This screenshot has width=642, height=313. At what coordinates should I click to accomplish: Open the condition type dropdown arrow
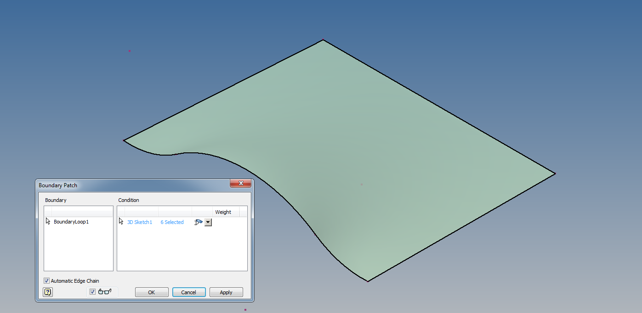pyautogui.click(x=208, y=222)
